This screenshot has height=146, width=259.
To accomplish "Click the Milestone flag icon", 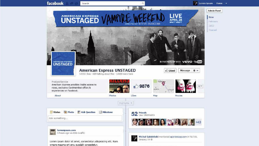I will [x=100, y=112].
